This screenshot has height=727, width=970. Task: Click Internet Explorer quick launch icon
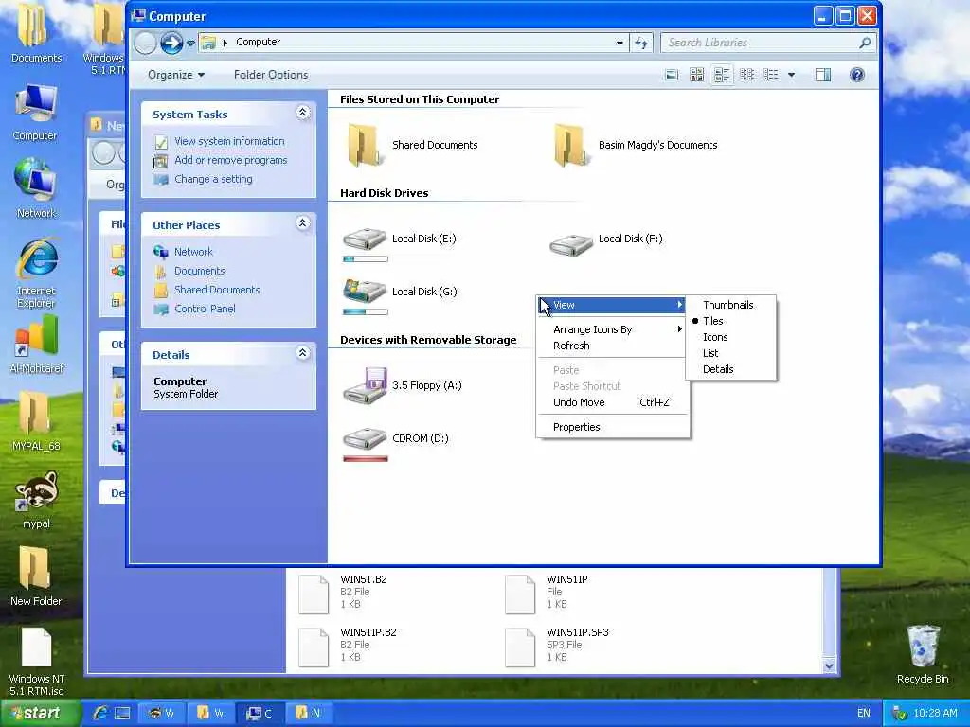click(100, 713)
